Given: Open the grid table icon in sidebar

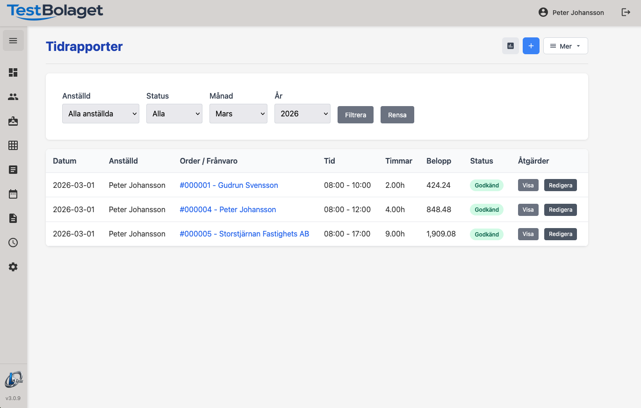Looking at the screenshot, I should 13,145.
